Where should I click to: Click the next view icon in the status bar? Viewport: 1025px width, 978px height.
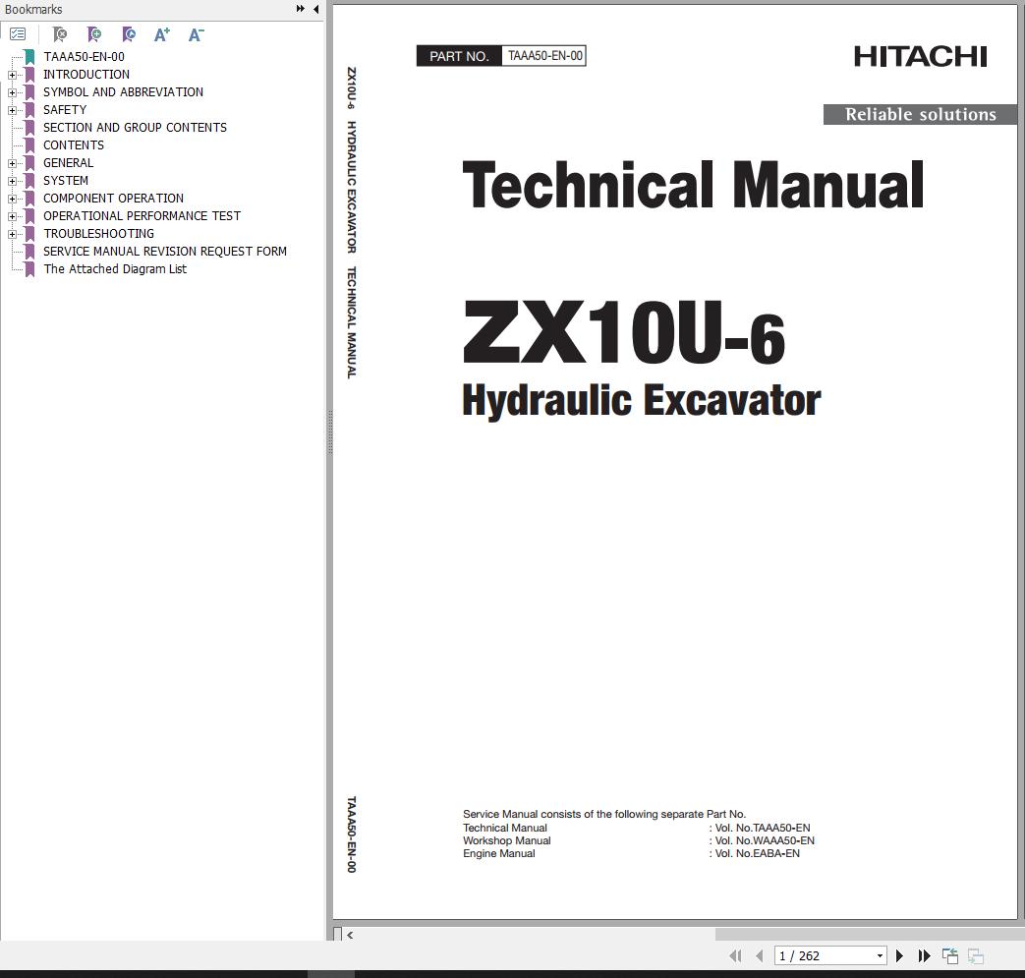pos(976,955)
